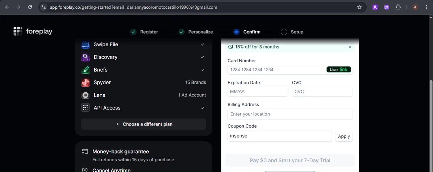Click the Register step checkmark
This screenshot has width=433, height=172.
click(x=133, y=32)
